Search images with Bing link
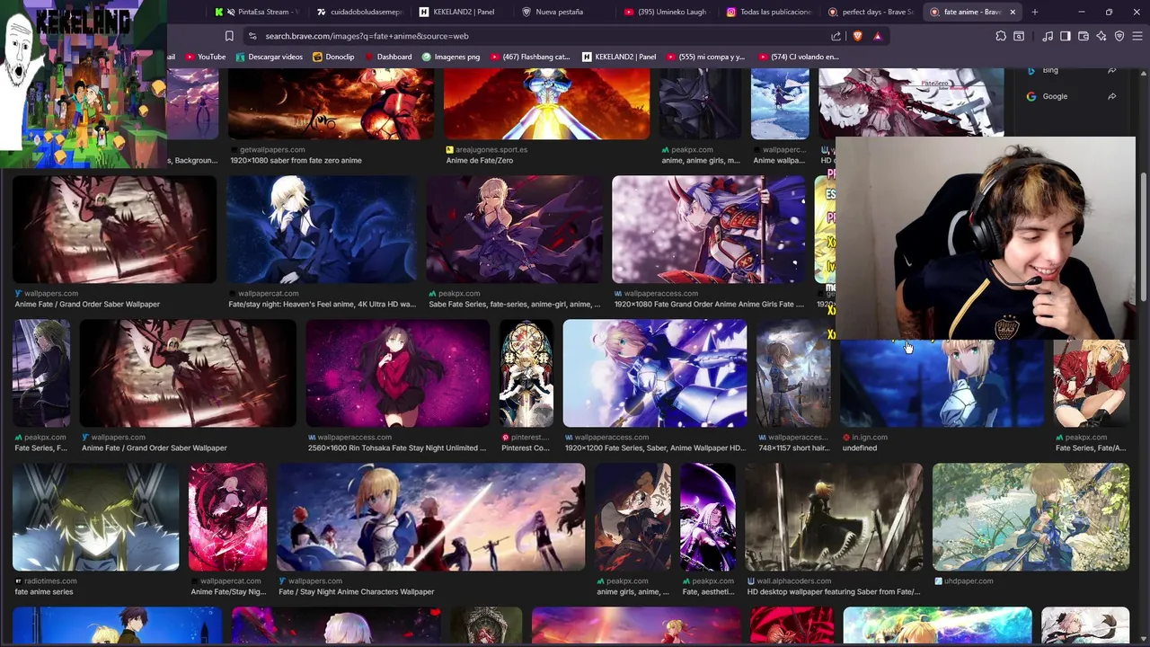This screenshot has height=647, width=1150. (1049, 70)
